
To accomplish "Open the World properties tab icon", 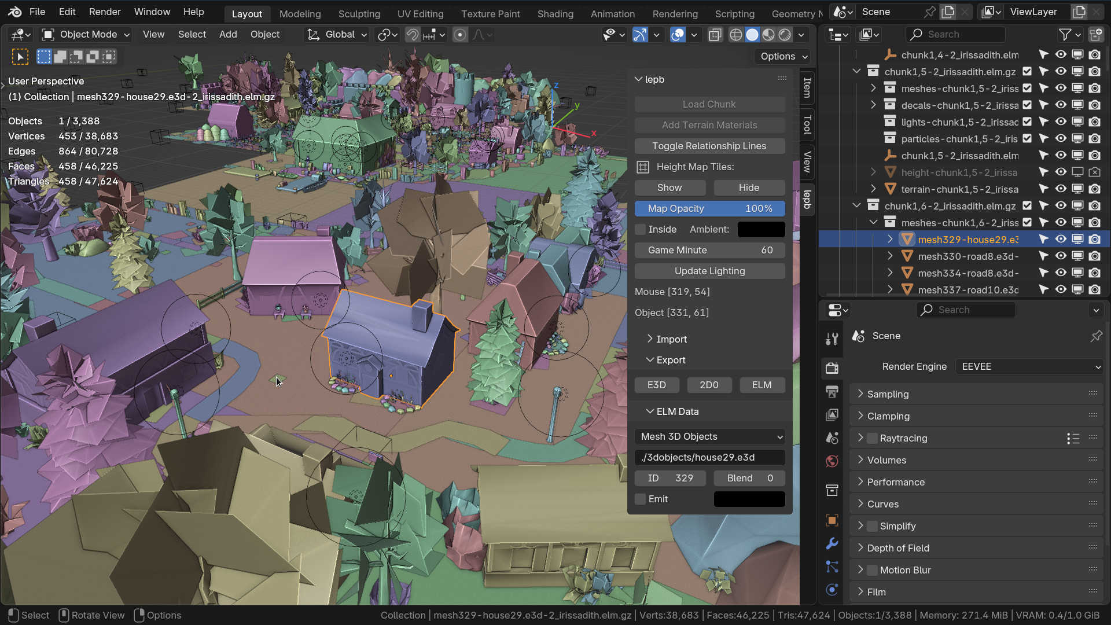I will click(832, 461).
